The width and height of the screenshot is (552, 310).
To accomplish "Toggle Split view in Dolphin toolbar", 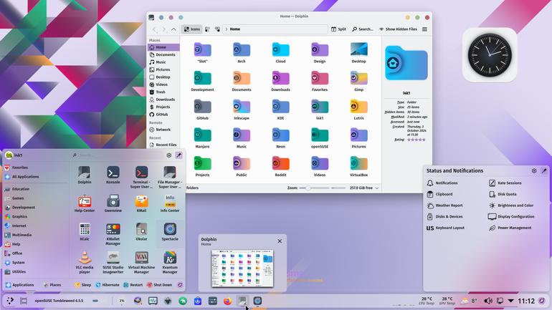I will pos(338,29).
